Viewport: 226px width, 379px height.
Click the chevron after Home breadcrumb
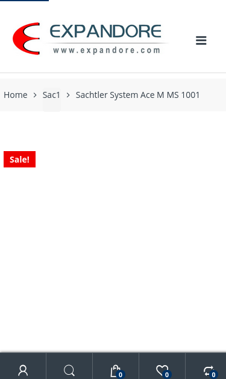pyautogui.click(x=35, y=95)
